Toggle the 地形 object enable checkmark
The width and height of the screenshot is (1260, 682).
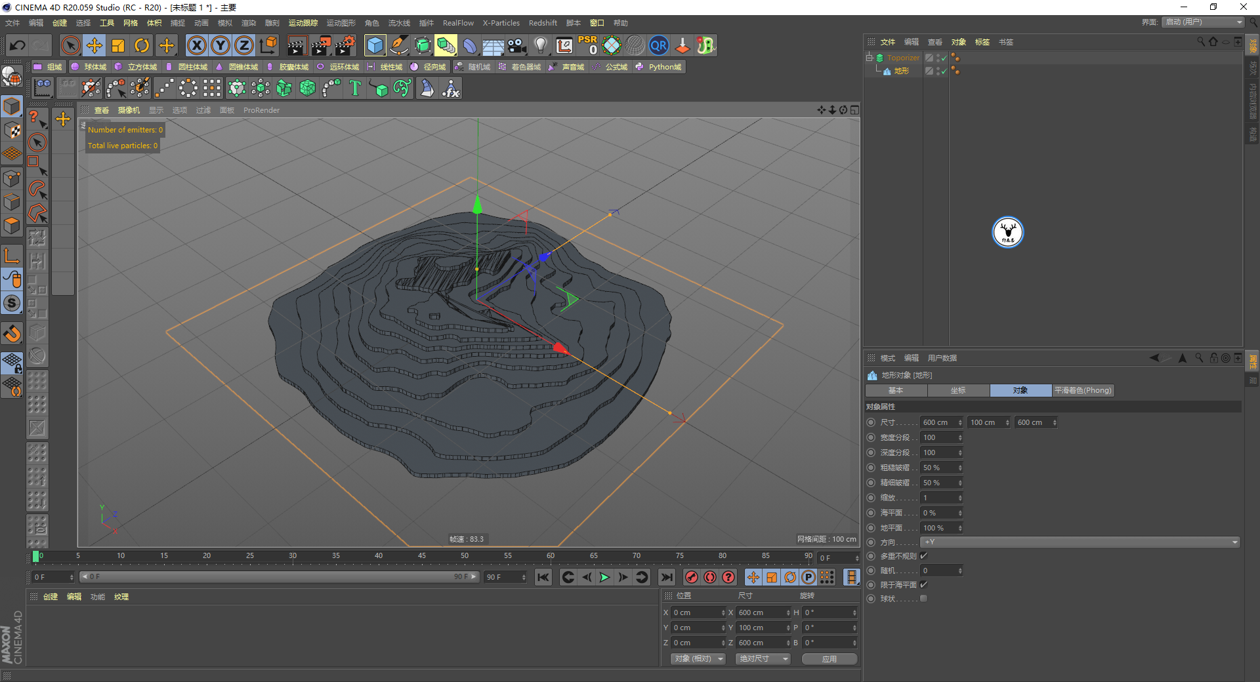pos(944,71)
